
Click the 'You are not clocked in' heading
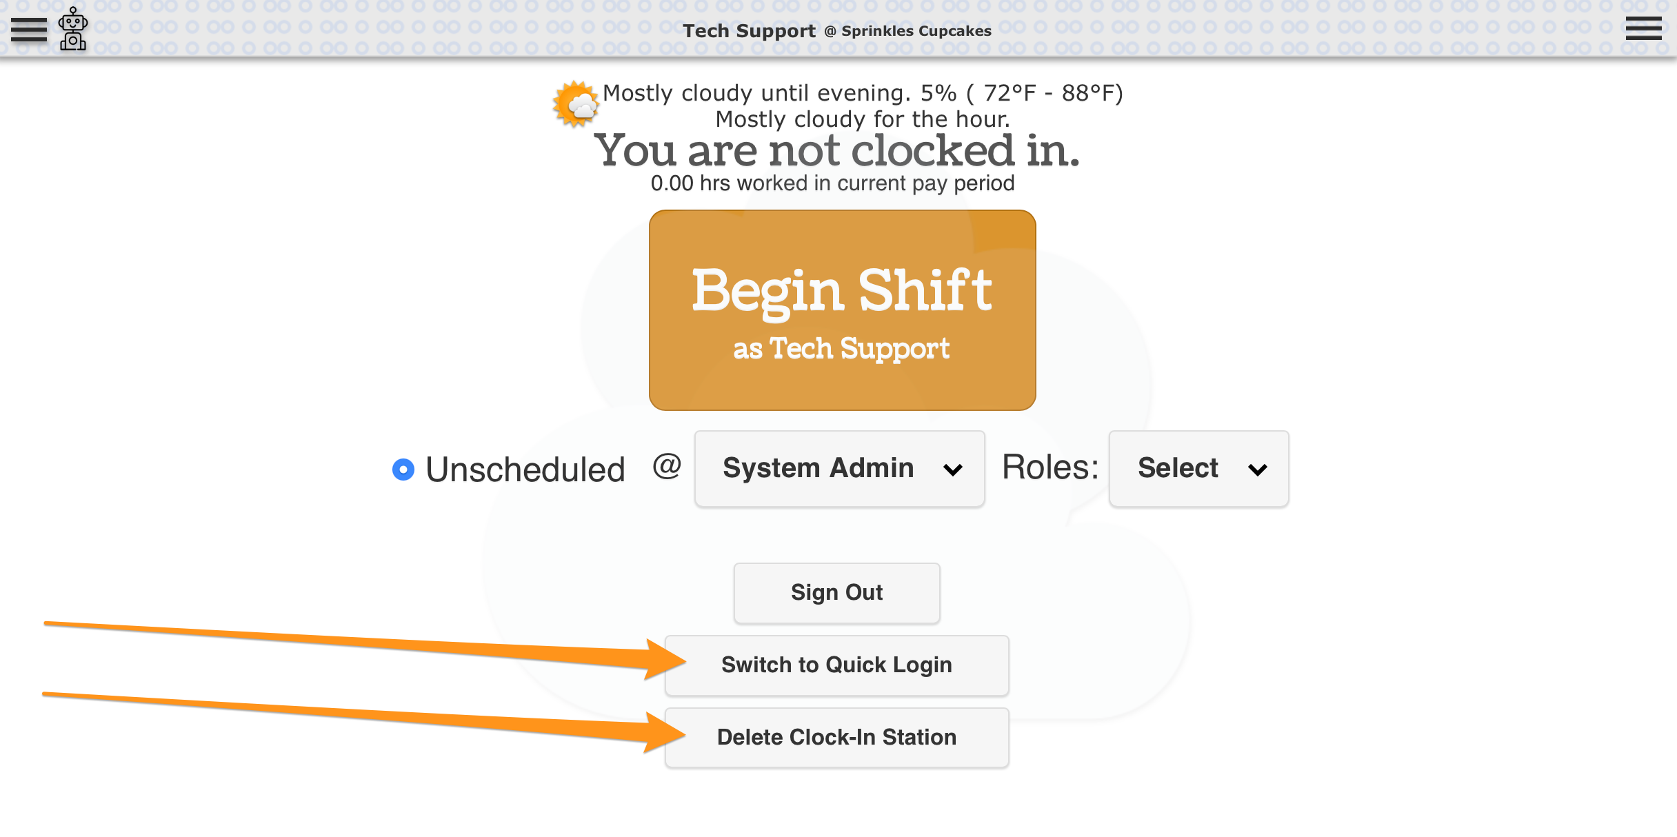(x=836, y=150)
